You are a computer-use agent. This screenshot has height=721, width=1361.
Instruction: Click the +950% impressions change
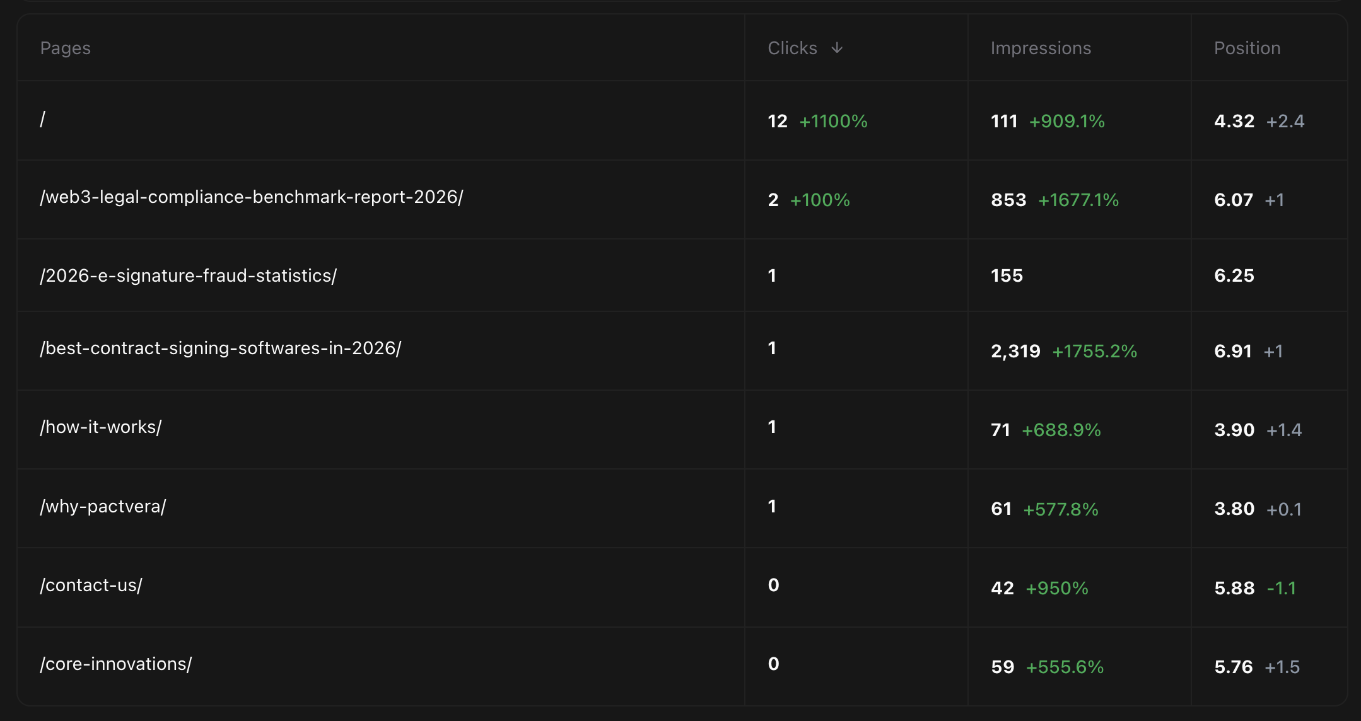[x=1057, y=588]
